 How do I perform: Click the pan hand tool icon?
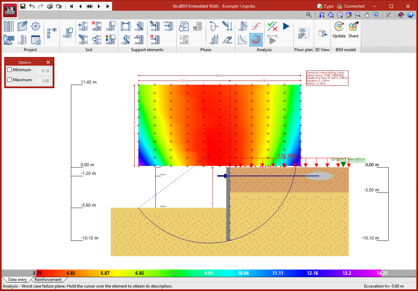tap(367, 15)
